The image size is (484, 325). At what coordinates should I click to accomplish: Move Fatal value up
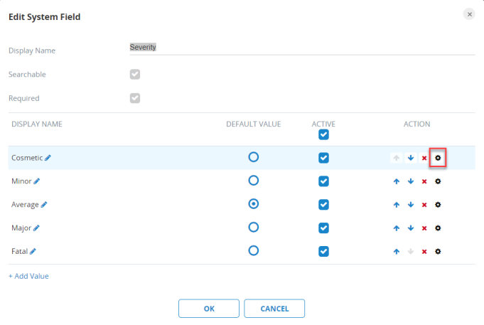397,251
